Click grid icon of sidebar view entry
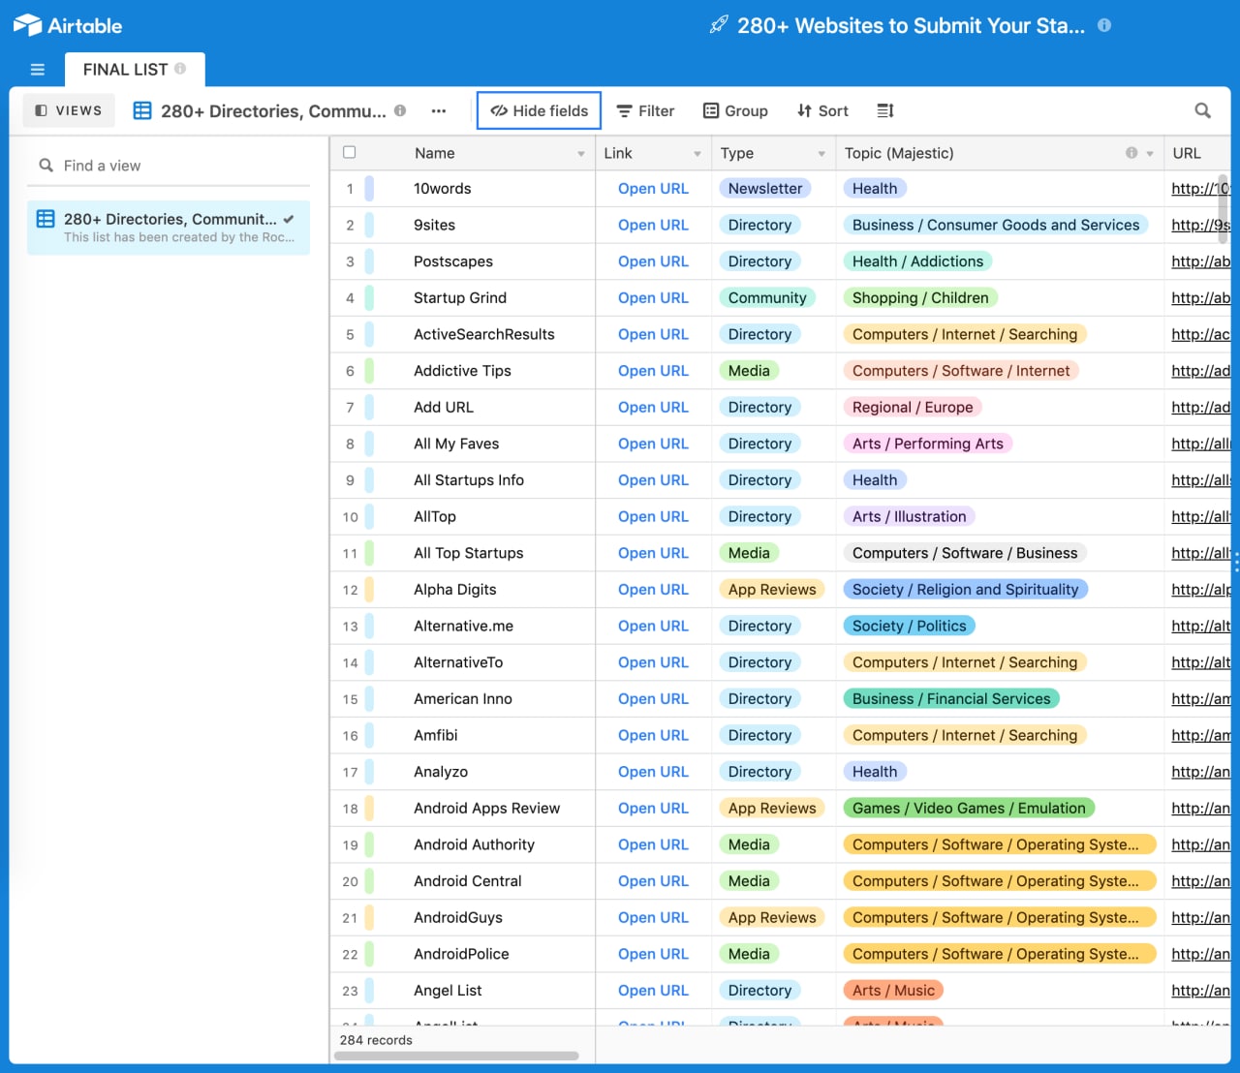Viewport: 1240px width, 1073px height. (46, 219)
